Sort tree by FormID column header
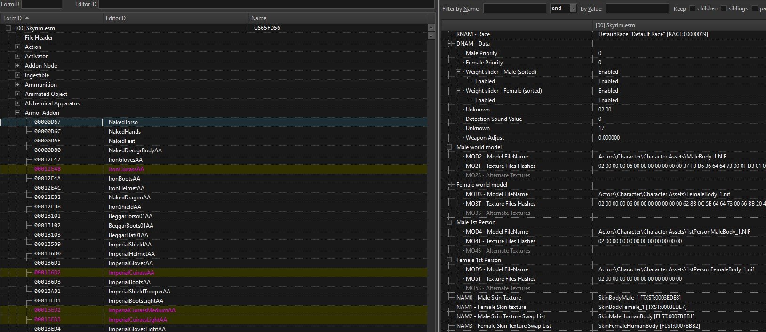Image resolution: width=766 pixels, height=332 pixels. (12, 18)
